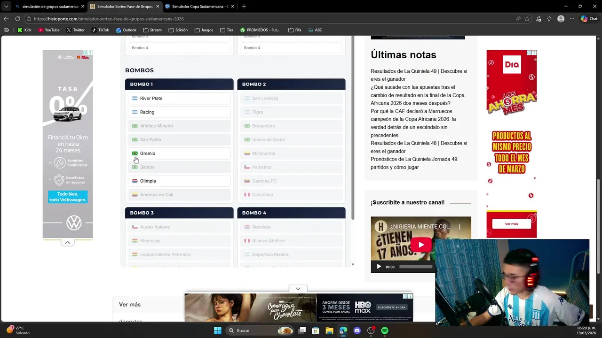Open the Edición bookmarks folder
Screen dimensions: 602x338
[x=178, y=30]
